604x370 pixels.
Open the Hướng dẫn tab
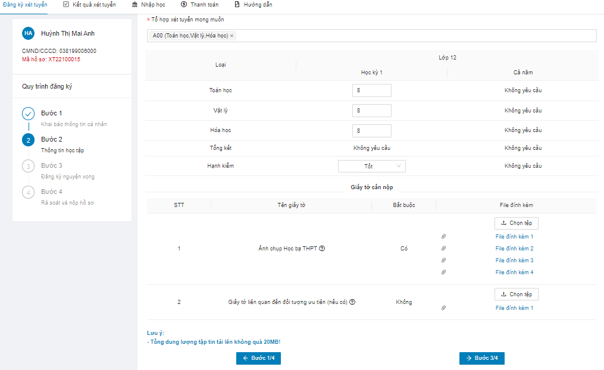click(253, 5)
